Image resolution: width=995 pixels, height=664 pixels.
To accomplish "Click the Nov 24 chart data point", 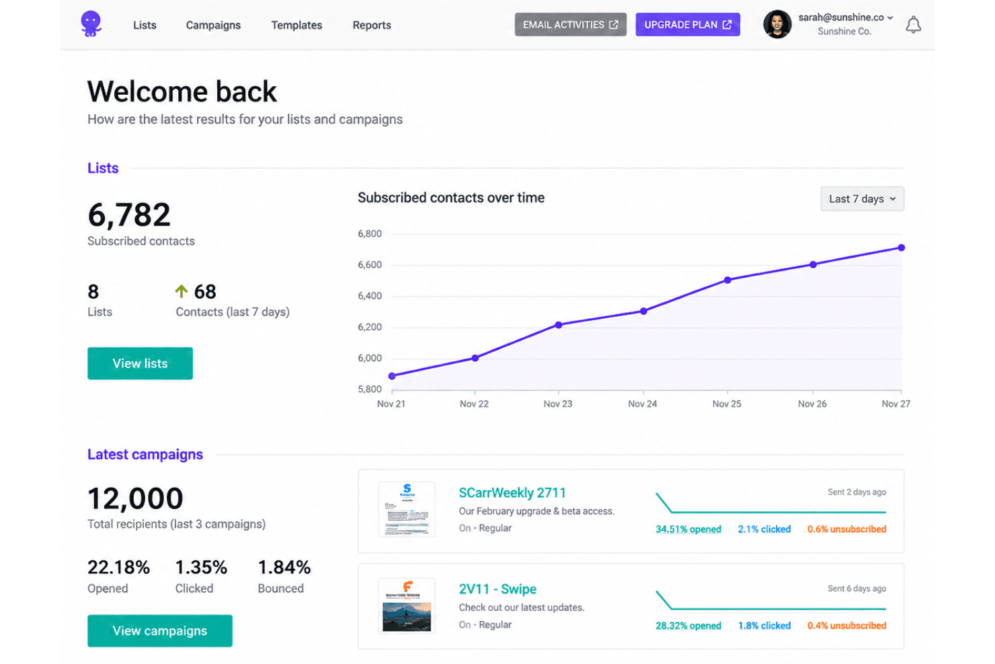I will point(643,311).
